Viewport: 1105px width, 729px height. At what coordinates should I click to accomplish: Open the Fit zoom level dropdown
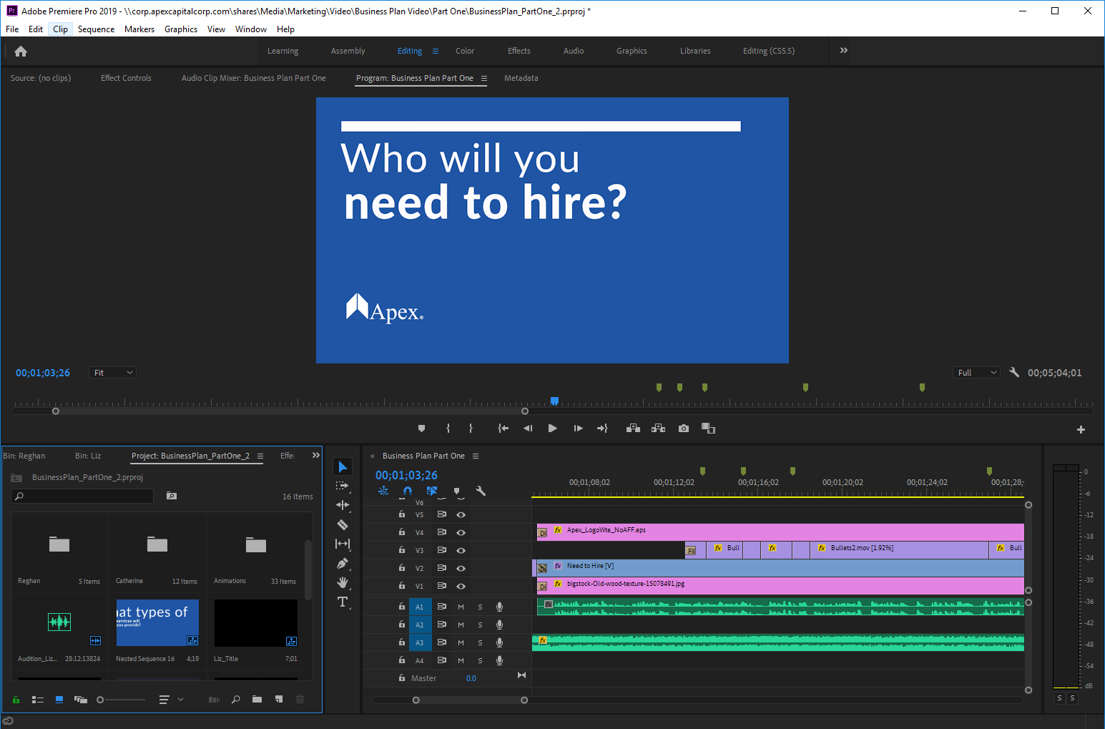[112, 373]
